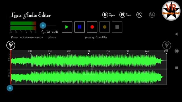Open an audio file via Open icon
Viewport: 182px width, 102px height.
(105, 15)
